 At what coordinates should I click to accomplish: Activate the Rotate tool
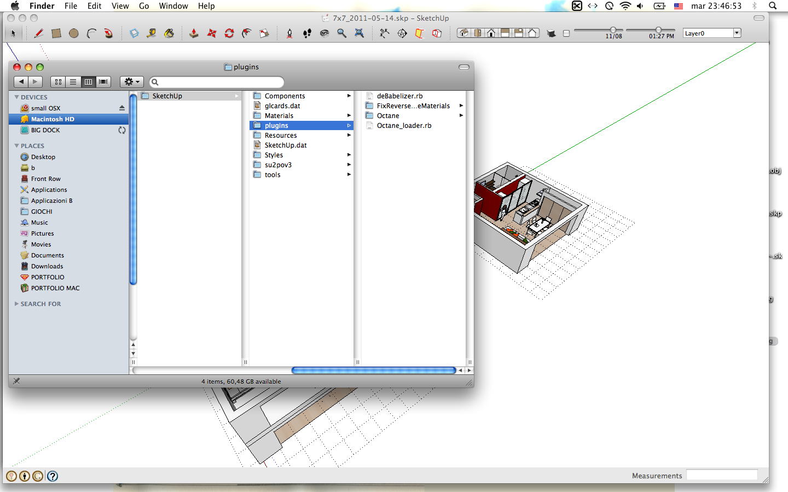[229, 33]
